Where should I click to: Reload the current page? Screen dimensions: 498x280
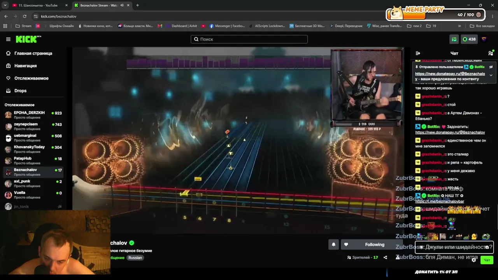25,16
